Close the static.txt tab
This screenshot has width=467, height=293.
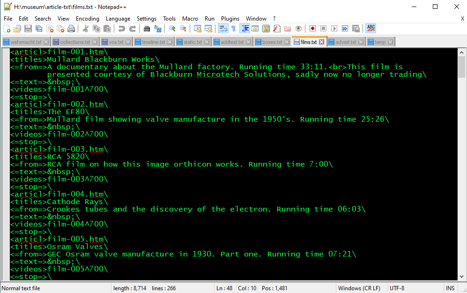coord(207,42)
